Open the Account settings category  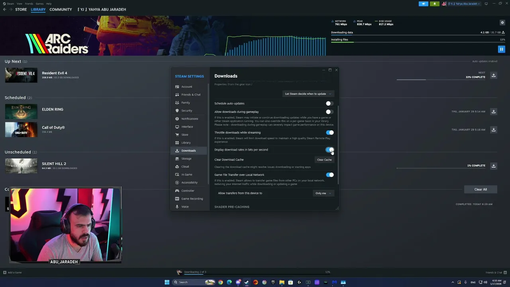189,86
